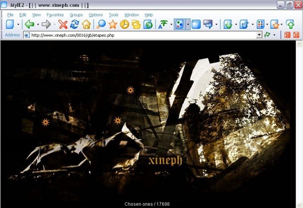Open the address bar URL dropdown
The width and height of the screenshot is (303, 208).
(x=259, y=35)
